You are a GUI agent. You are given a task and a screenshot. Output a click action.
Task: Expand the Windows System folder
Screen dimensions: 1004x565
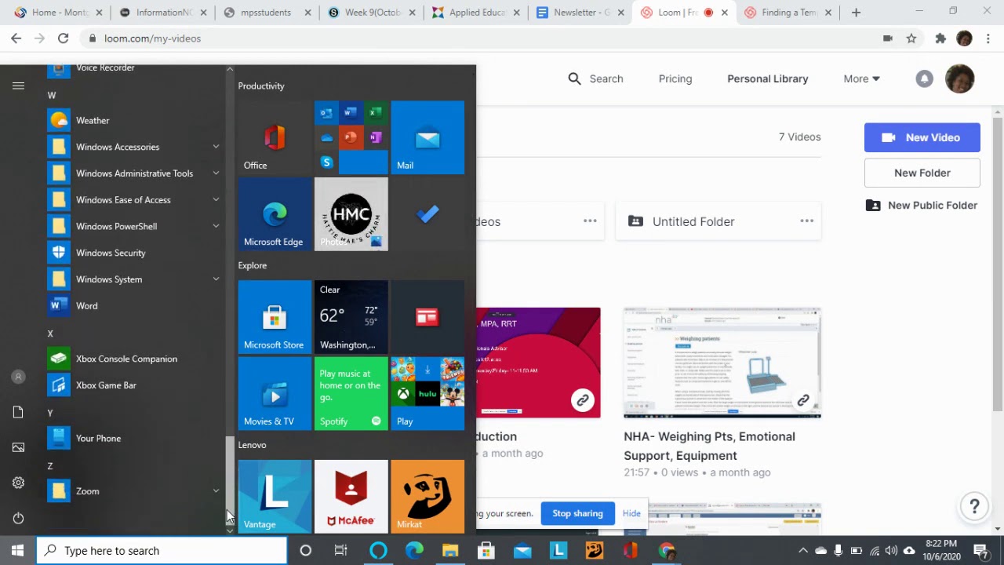coord(133,279)
